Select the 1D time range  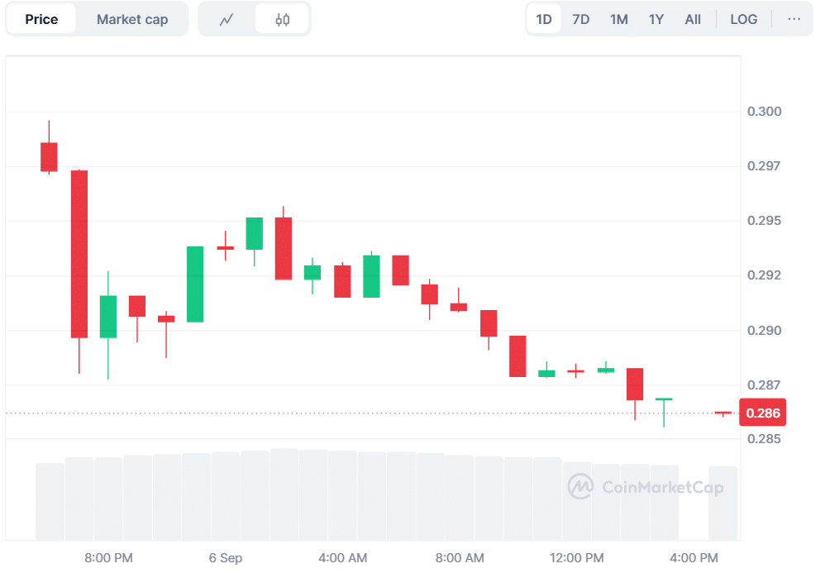(544, 19)
